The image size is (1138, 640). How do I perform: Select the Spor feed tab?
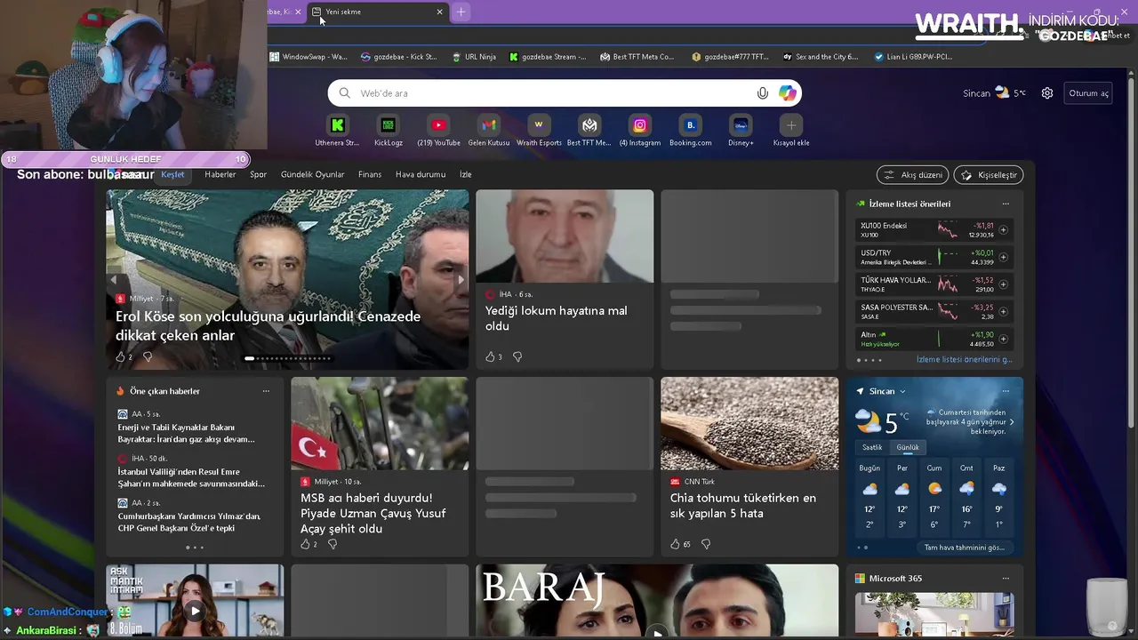coord(259,174)
